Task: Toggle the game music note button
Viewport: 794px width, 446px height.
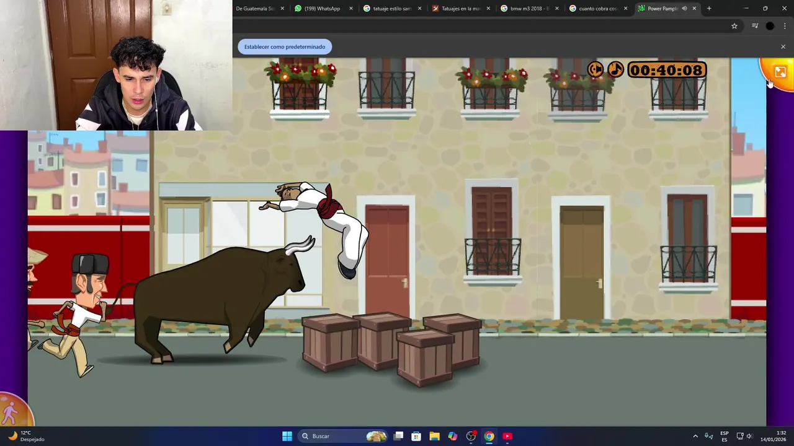Action: coord(615,70)
